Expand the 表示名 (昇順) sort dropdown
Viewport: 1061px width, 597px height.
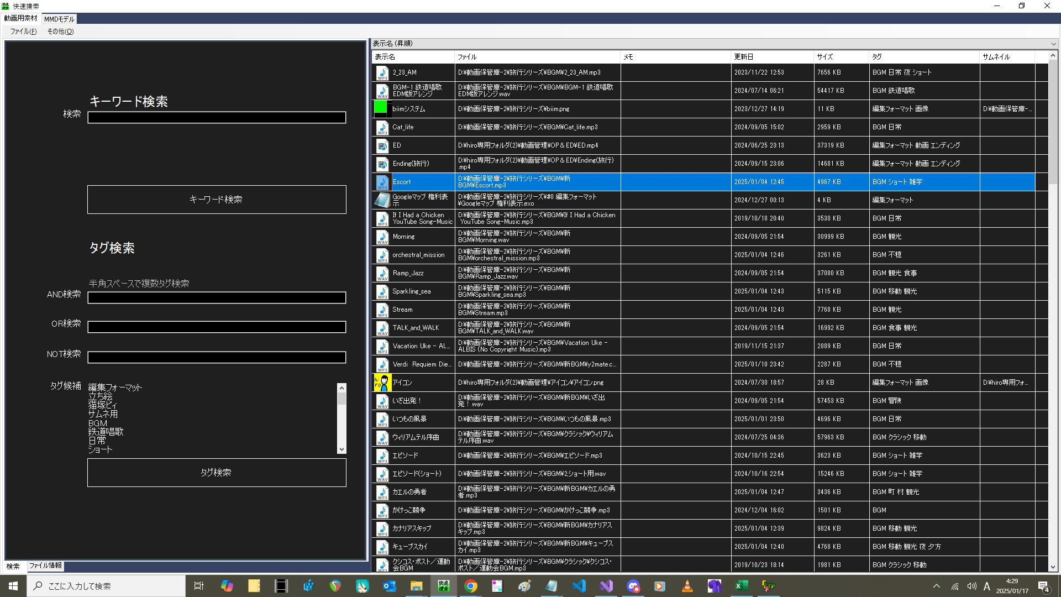1053,44
